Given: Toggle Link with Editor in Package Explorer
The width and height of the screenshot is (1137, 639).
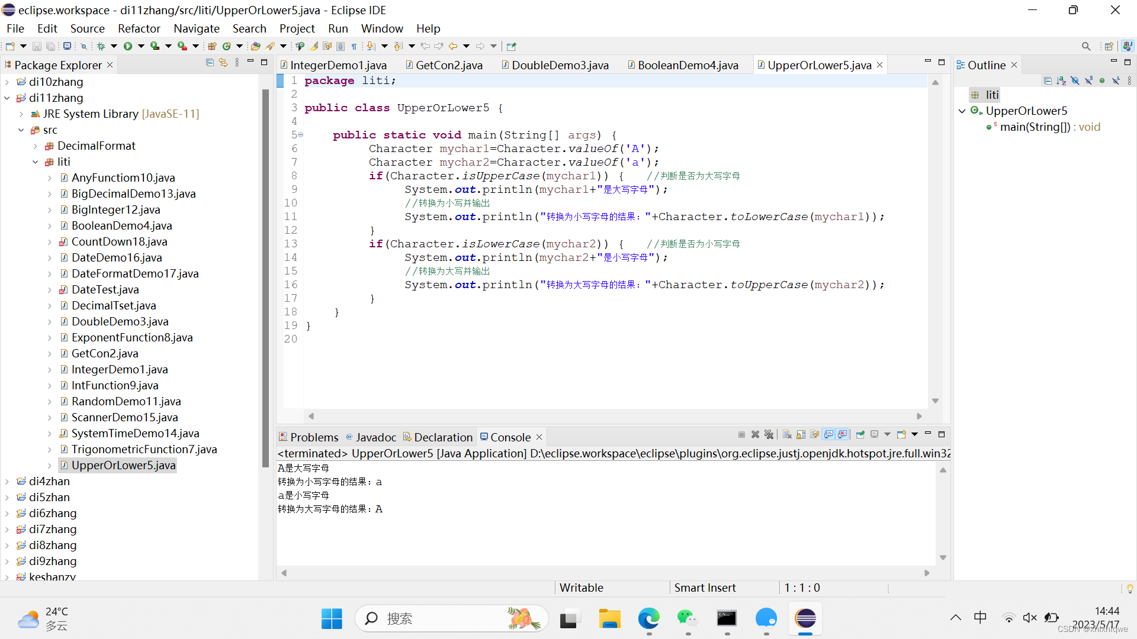Looking at the screenshot, I should pos(223,62).
